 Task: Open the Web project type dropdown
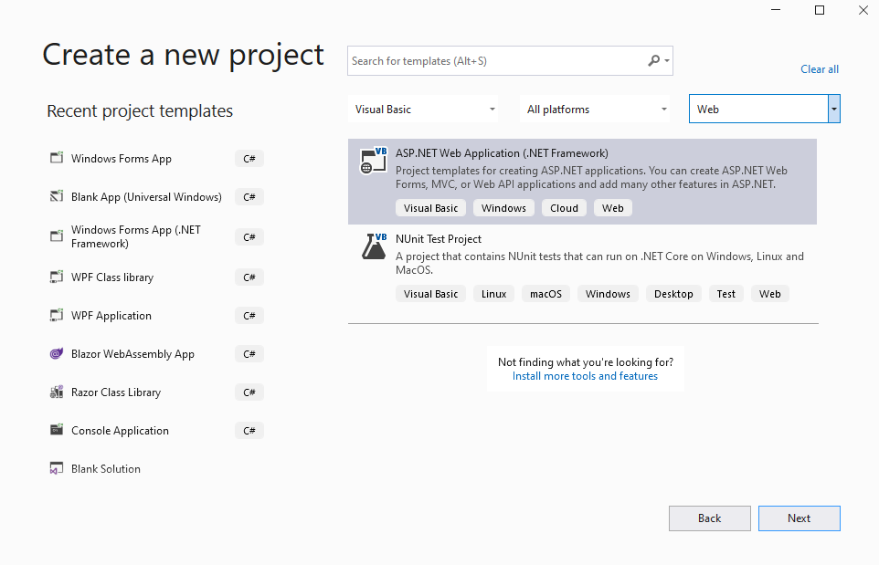coord(765,109)
